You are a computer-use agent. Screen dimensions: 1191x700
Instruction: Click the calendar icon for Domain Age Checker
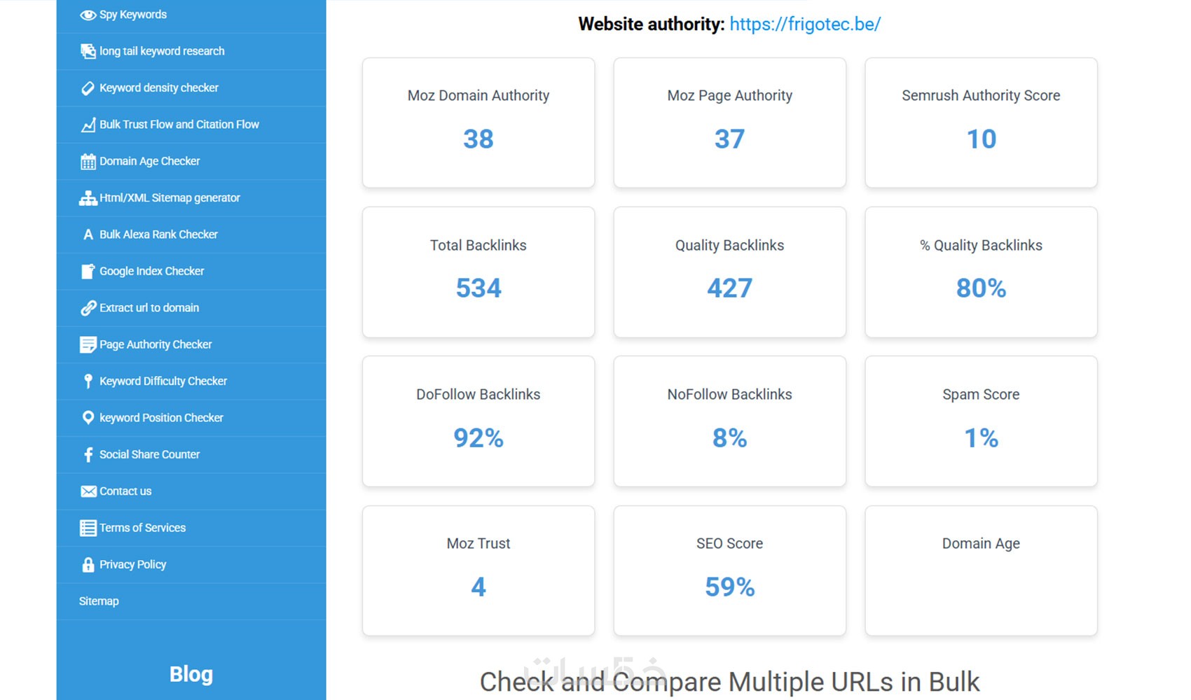click(88, 162)
